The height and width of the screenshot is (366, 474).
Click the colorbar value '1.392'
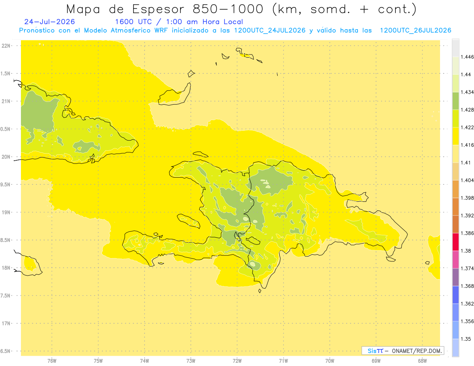click(x=467, y=216)
